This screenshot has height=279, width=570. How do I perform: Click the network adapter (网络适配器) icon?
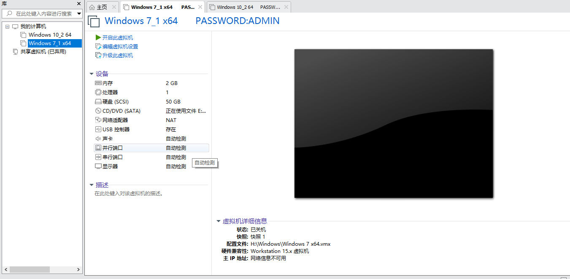pos(98,120)
